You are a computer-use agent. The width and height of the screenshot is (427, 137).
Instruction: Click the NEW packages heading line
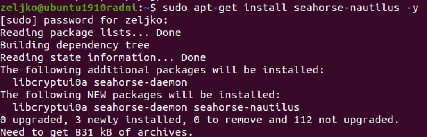tap(140, 95)
